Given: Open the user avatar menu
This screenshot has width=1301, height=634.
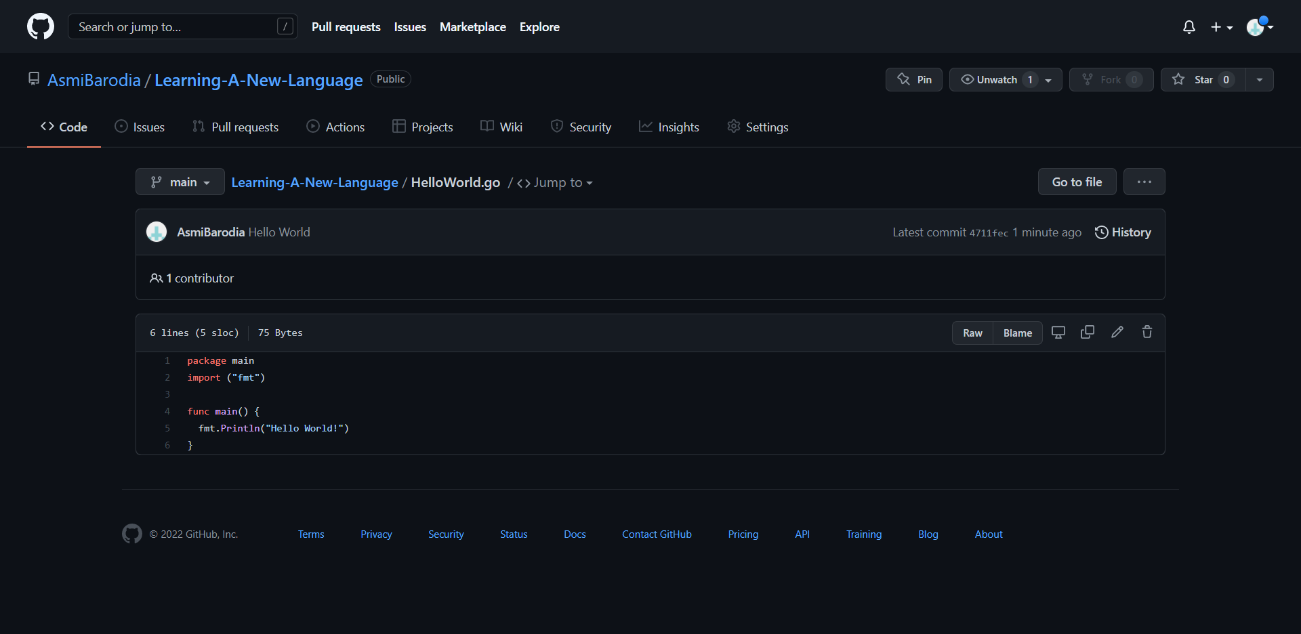Looking at the screenshot, I should pos(1260,26).
